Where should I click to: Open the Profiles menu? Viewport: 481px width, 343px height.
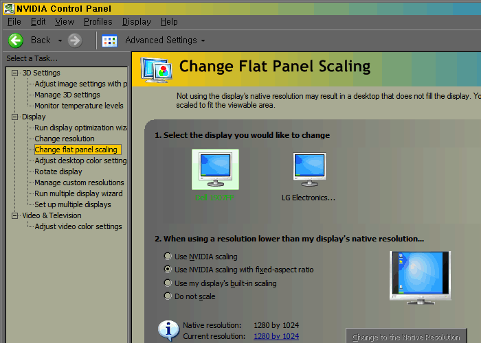tap(98, 22)
